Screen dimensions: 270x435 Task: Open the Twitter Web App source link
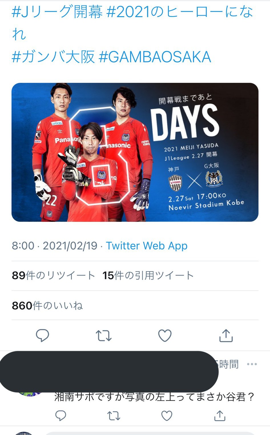point(147,245)
